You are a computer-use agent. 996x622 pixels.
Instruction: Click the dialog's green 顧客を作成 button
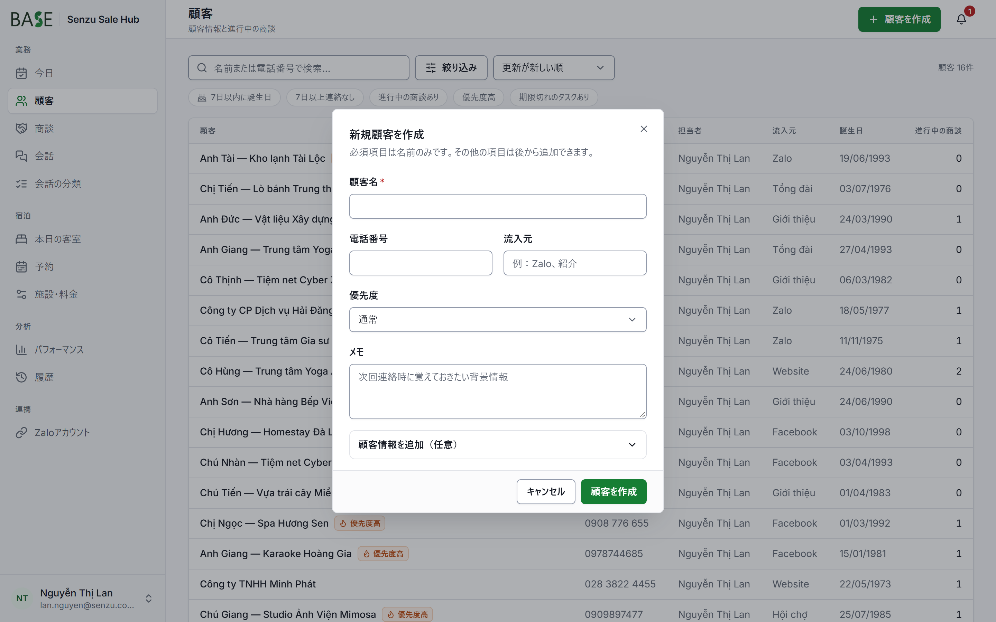pyautogui.click(x=613, y=492)
